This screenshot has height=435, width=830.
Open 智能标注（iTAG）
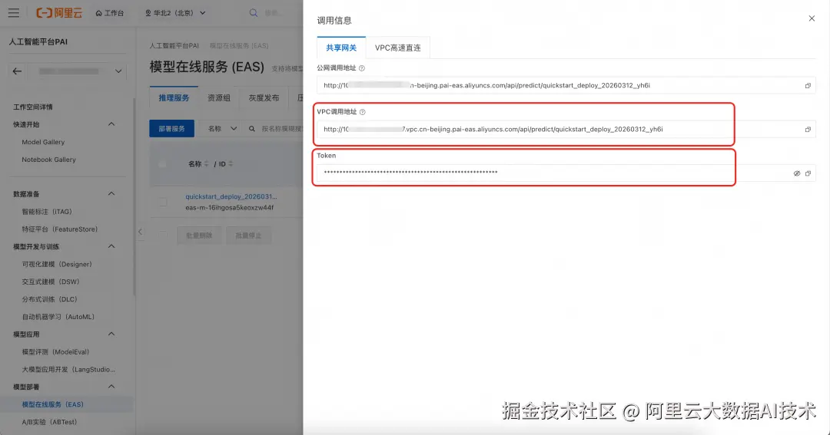pyautogui.click(x=47, y=212)
